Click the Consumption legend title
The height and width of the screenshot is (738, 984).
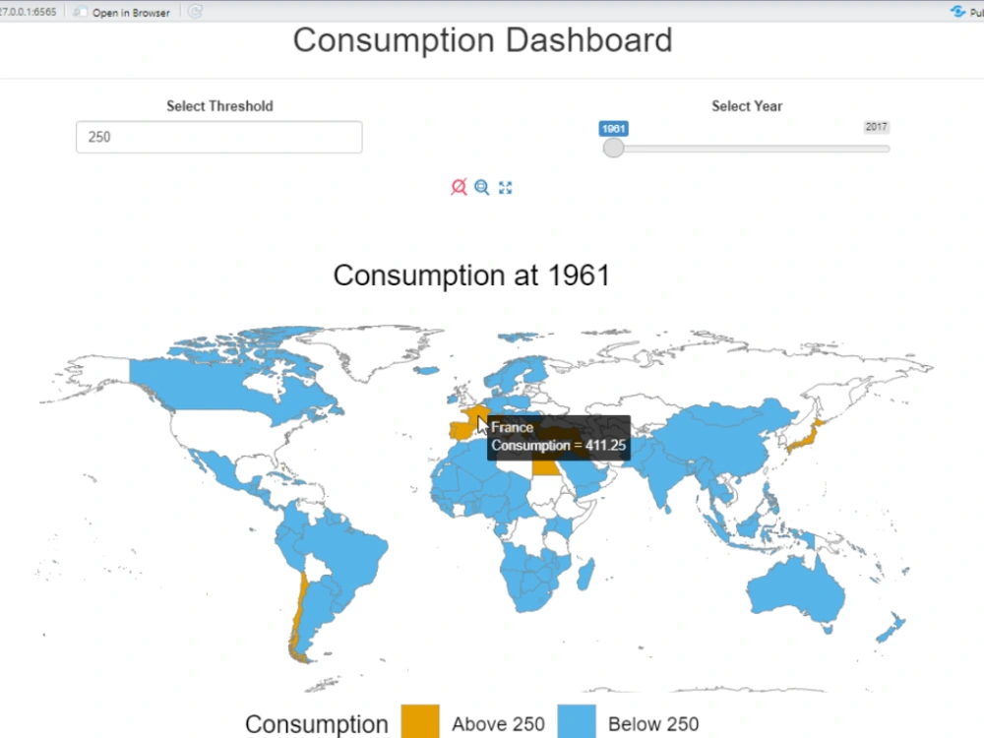tap(316, 723)
